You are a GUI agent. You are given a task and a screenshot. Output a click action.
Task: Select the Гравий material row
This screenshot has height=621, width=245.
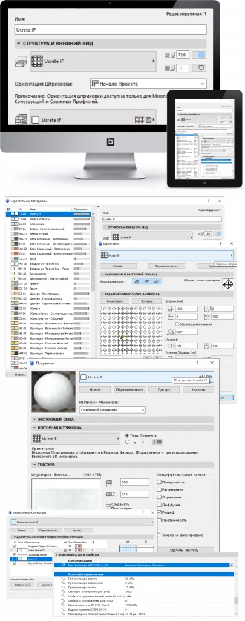tap(48, 284)
